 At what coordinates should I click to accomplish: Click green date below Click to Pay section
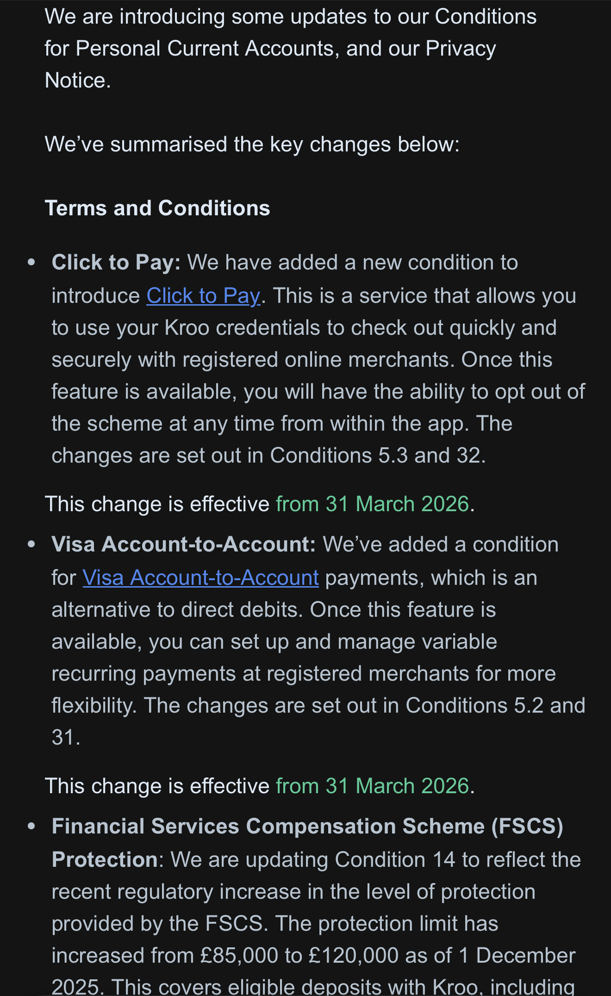pyautogui.click(x=372, y=504)
